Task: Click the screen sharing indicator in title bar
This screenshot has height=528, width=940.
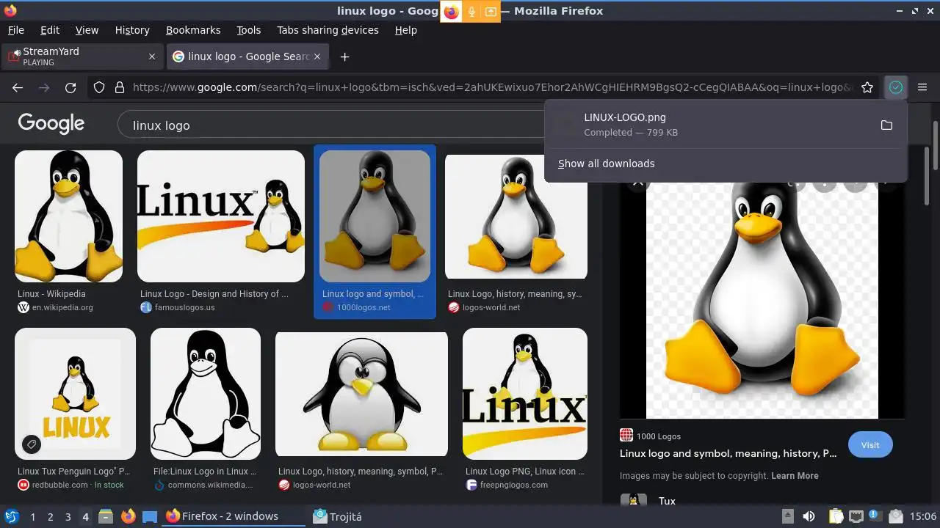Action: (491, 11)
